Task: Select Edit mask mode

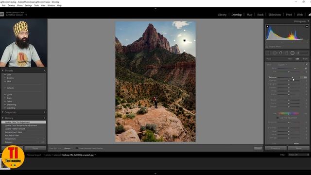Action: point(297,59)
